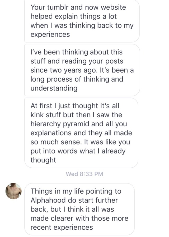Tap "helped explain things a lot" text line
Image resolution: width=169 pixels, height=237 pixels.
click(74, 16)
